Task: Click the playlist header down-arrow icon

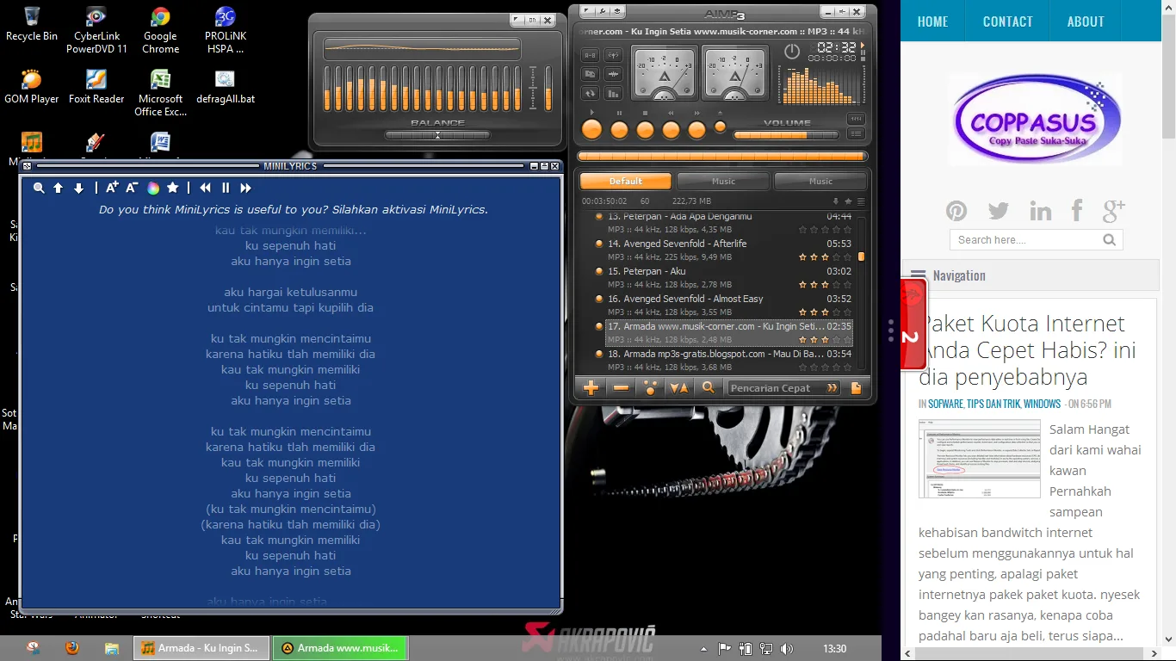Action: tap(835, 201)
